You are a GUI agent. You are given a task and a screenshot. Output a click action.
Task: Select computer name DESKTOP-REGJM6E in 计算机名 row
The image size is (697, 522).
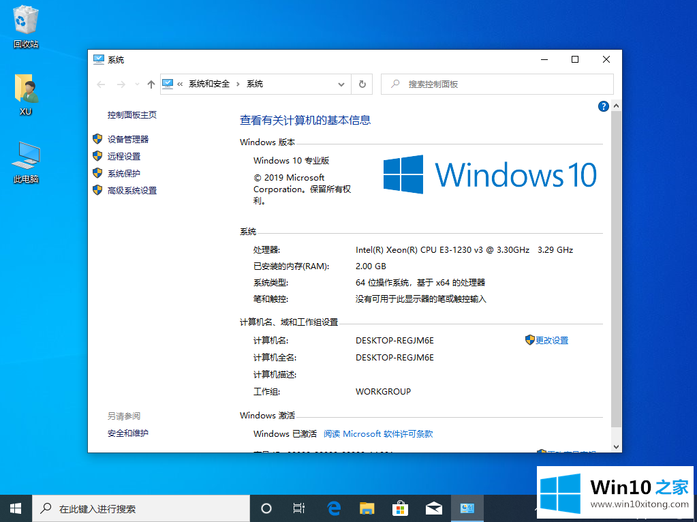point(394,341)
